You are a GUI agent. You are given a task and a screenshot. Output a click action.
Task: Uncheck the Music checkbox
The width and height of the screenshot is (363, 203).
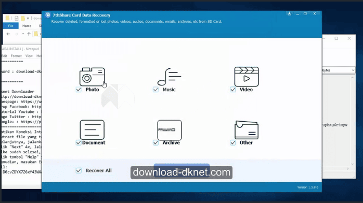tap(155, 90)
